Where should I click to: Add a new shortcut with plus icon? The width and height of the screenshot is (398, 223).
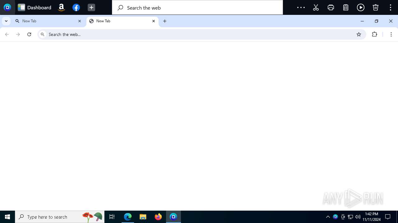click(91, 7)
